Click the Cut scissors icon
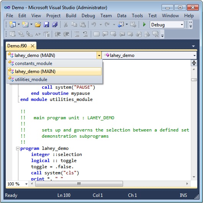Image resolution: width=203 pixels, height=203 pixels. tap(65, 24)
